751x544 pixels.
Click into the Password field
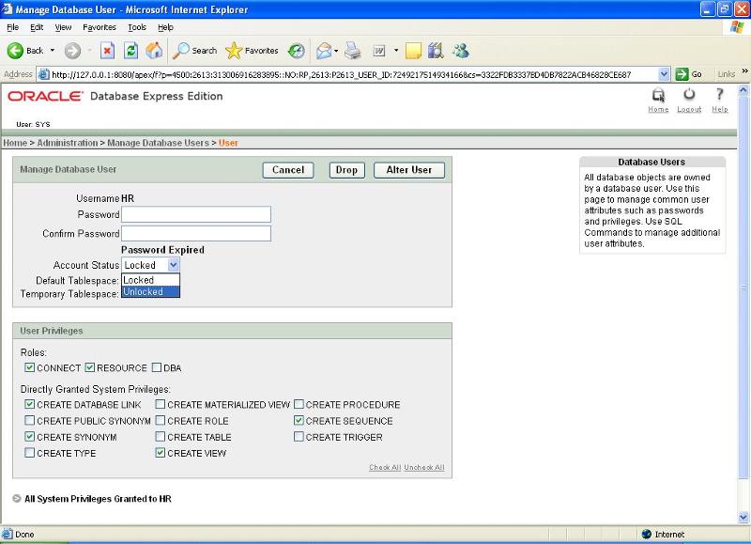(x=196, y=214)
